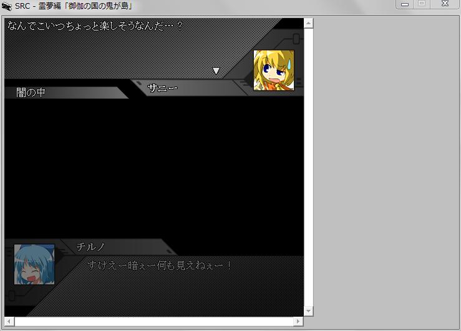
Task: Click the vertical scrollbar track
Action: (x=309, y=168)
